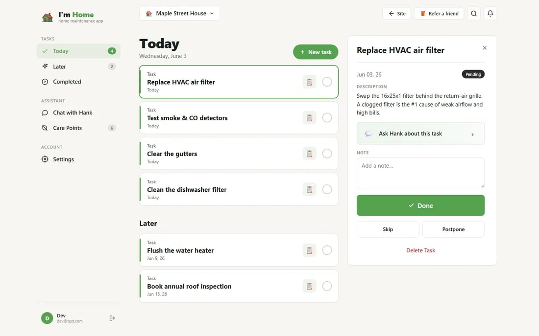Screen dimensions: 539x336
Task: Click the green Done button
Action: [420, 205]
